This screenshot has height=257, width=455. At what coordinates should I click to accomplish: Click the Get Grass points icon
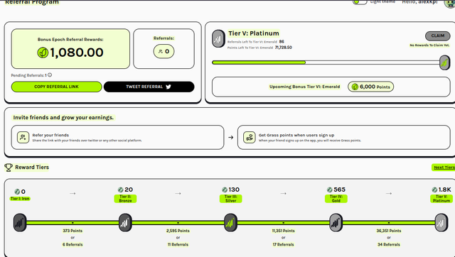pyautogui.click(x=250, y=137)
